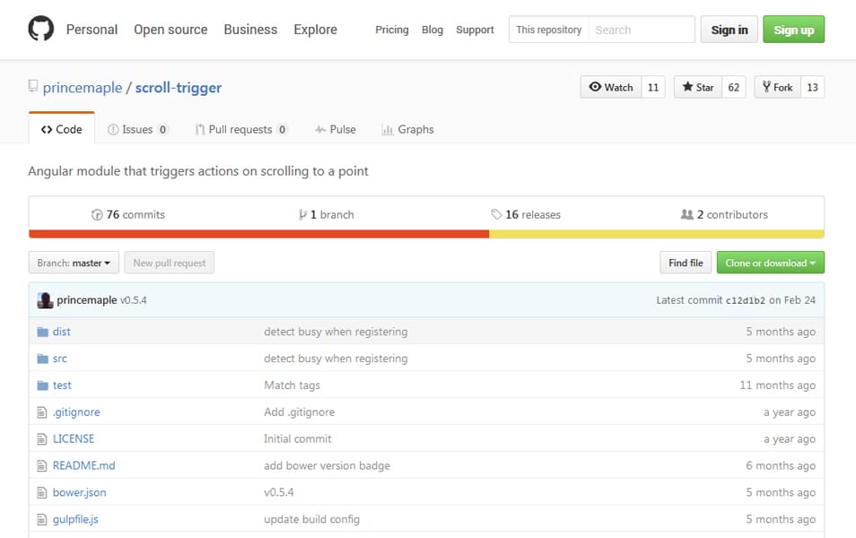Go to the Blog page

(432, 30)
